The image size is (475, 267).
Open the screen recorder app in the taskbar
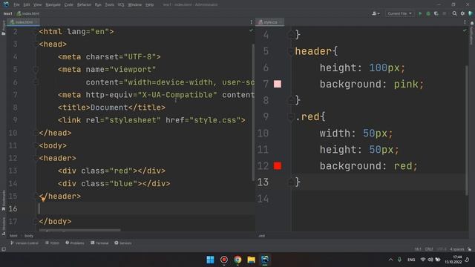(224, 260)
